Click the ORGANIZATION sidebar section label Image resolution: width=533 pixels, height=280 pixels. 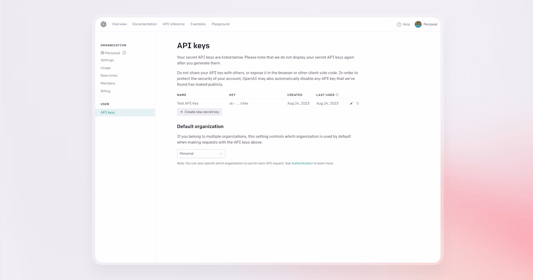click(113, 45)
